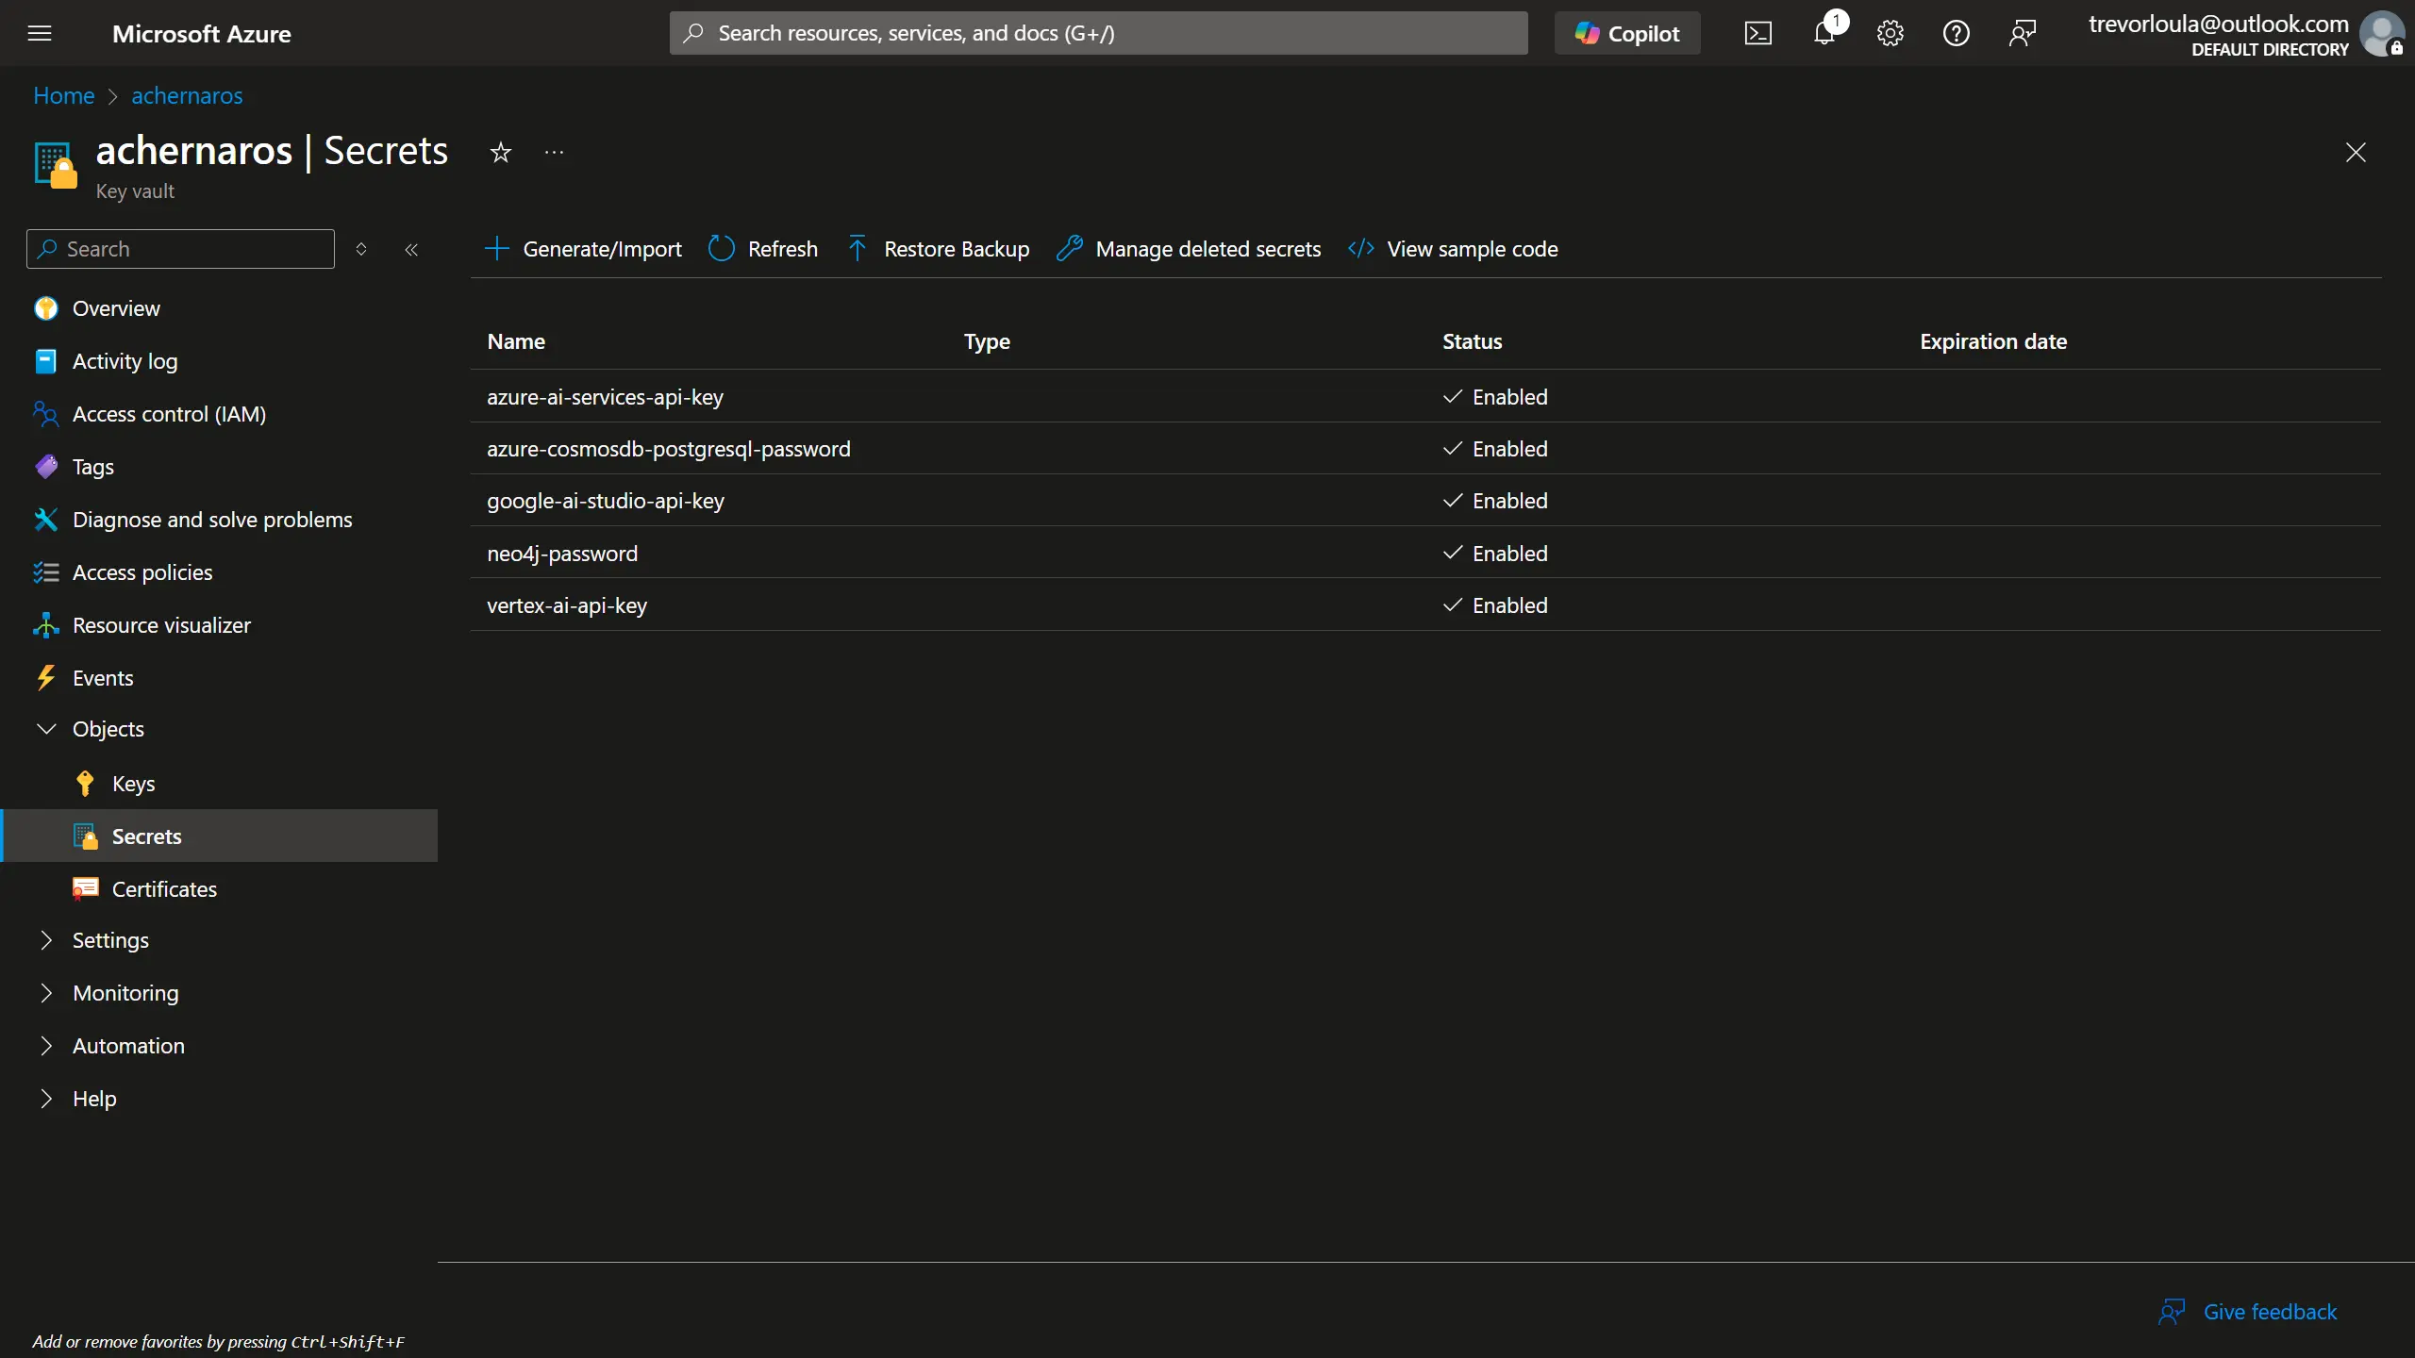Open Cloud Shell from the top bar
The image size is (2415, 1358).
pyautogui.click(x=1758, y=34)
